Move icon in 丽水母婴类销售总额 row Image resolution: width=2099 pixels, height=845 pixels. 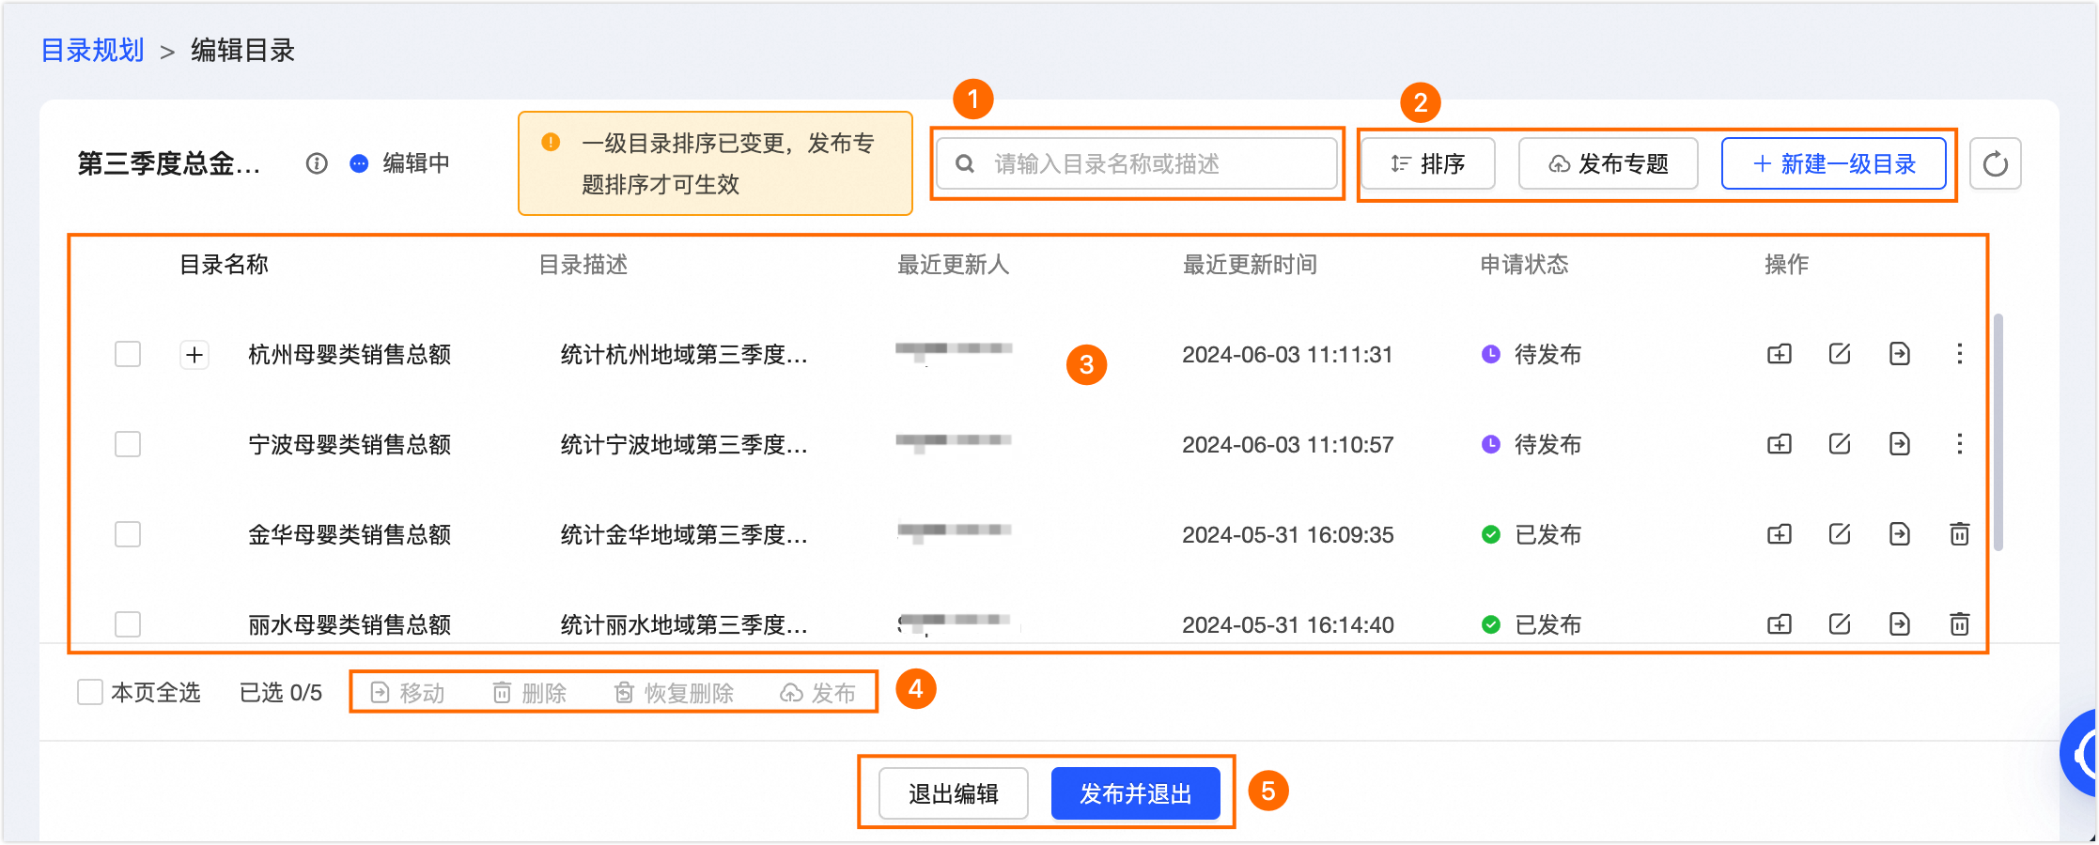(1900, 624)
